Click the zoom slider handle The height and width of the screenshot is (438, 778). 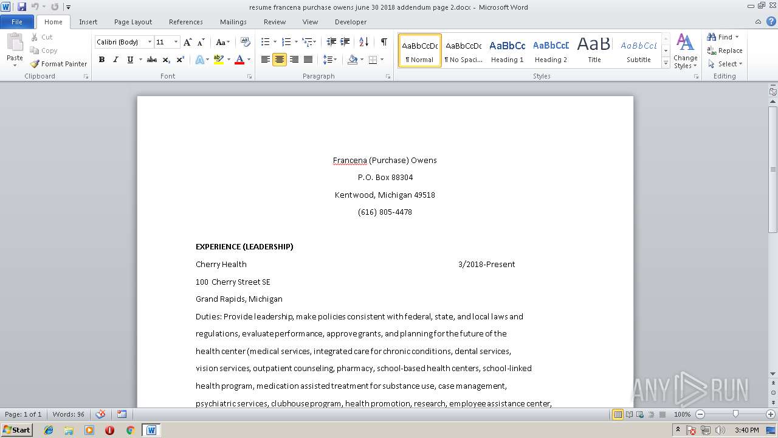pyautogui.click(x=735, y=414)
